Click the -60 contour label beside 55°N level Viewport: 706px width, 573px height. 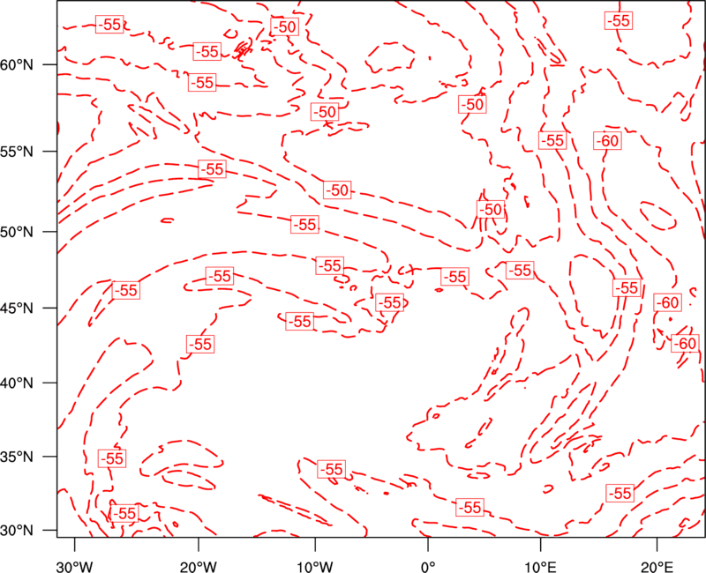(607, 141)
